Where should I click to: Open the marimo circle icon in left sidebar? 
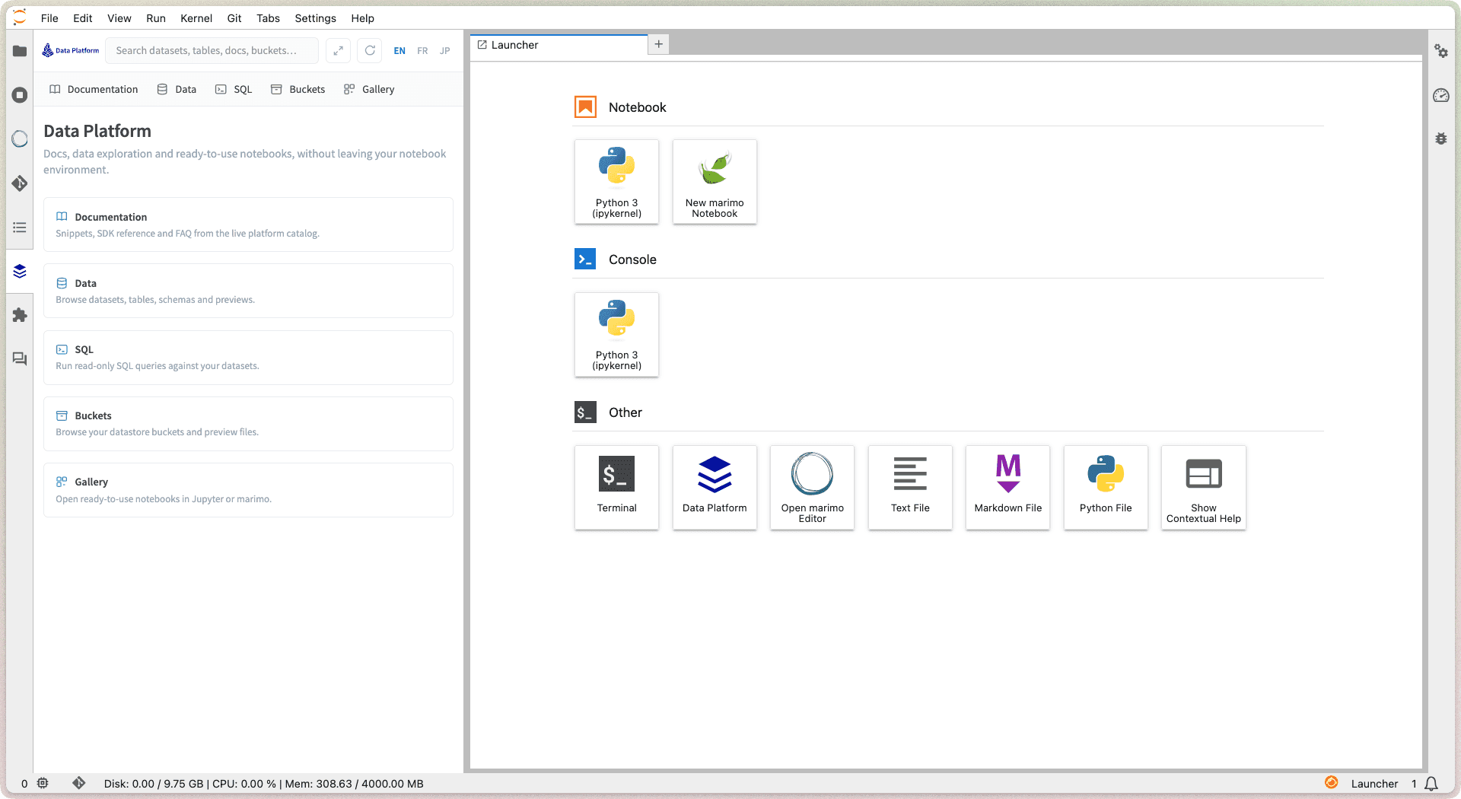[x=20, y=138]
